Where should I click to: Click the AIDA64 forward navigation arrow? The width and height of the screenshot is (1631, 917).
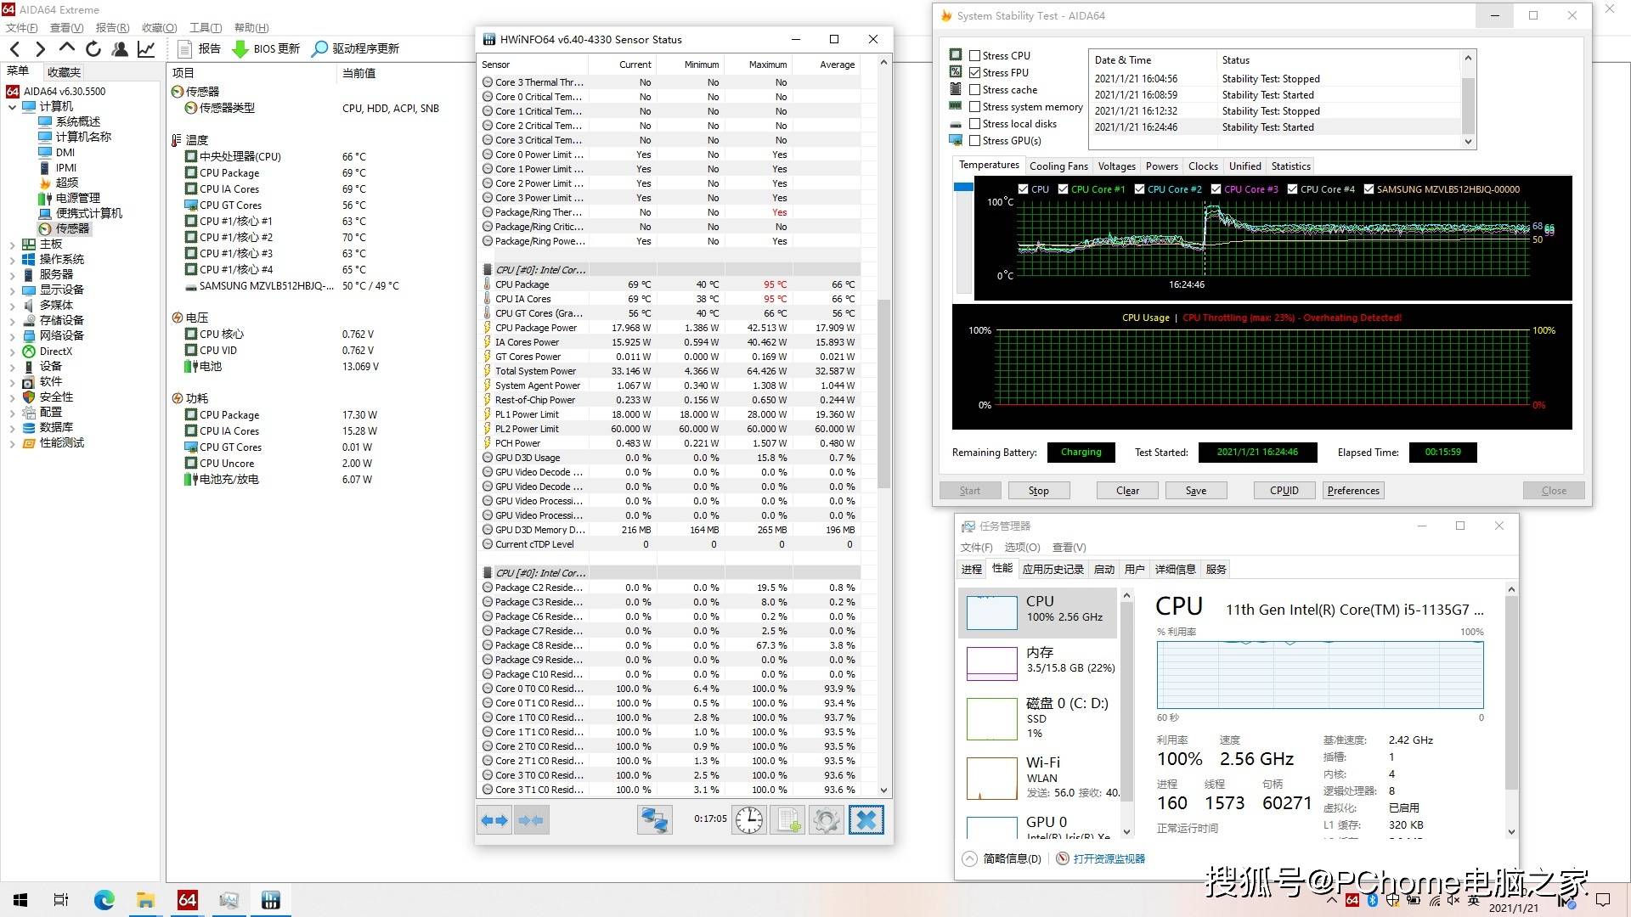pyautogui.click(x=40, y=49)
